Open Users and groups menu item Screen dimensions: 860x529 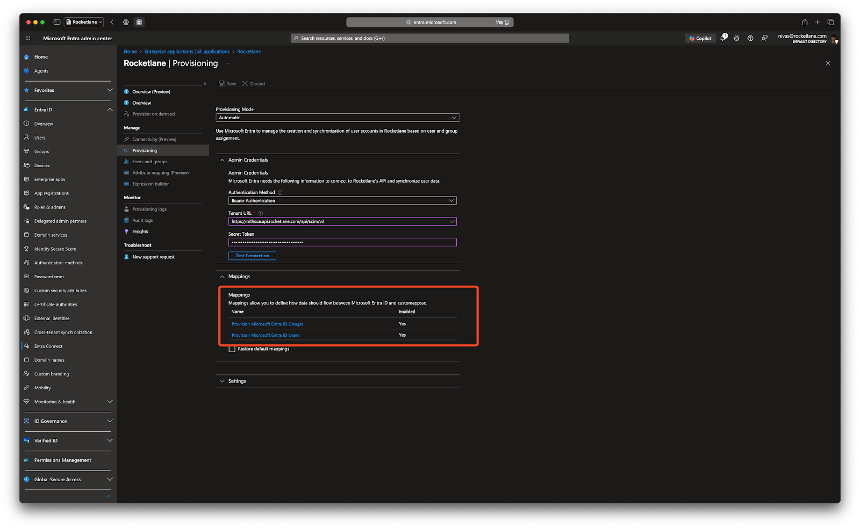click(149, 162)
